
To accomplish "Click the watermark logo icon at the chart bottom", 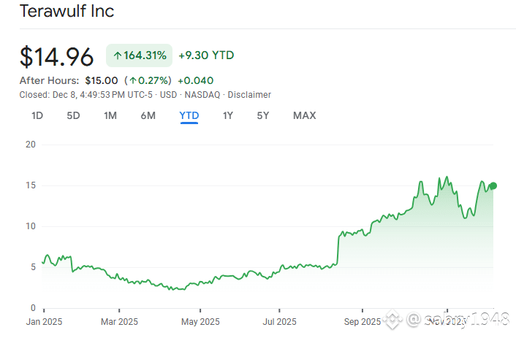I will pos(395,319).
